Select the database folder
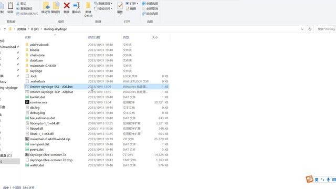The width and height of the screenshot is (336, 189). (97, 60)
